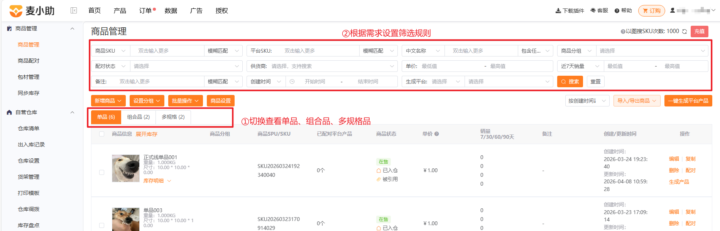Open 客服 customer service

[x=599, y=10]
